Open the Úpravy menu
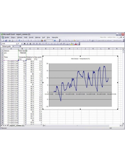Image resolution: width=125 pixels, height=162 pixels. pyautogui.click(x=13, y=37)
